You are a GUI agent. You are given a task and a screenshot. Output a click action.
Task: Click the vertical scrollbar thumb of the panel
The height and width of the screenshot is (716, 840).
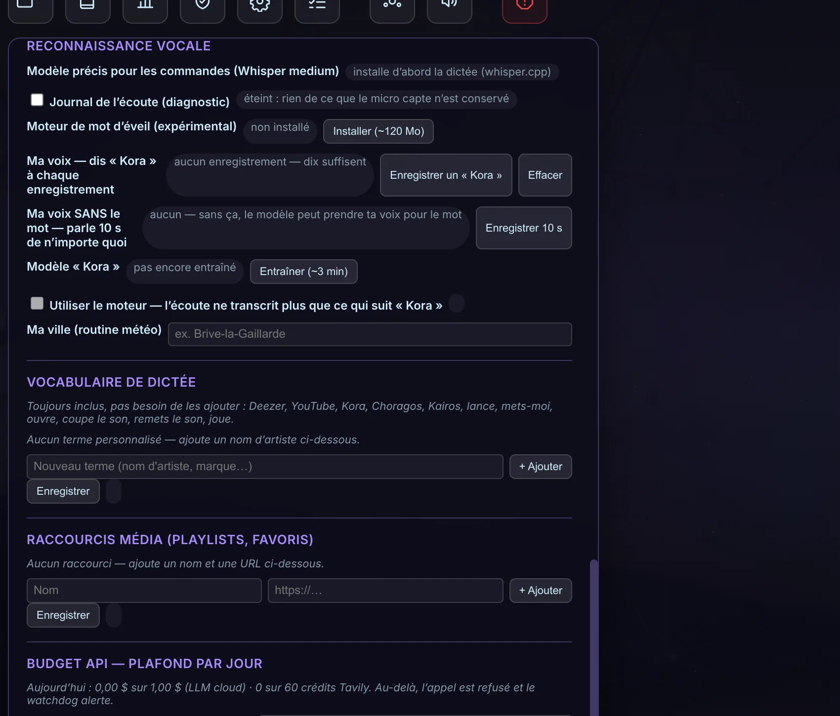[594, 637]
